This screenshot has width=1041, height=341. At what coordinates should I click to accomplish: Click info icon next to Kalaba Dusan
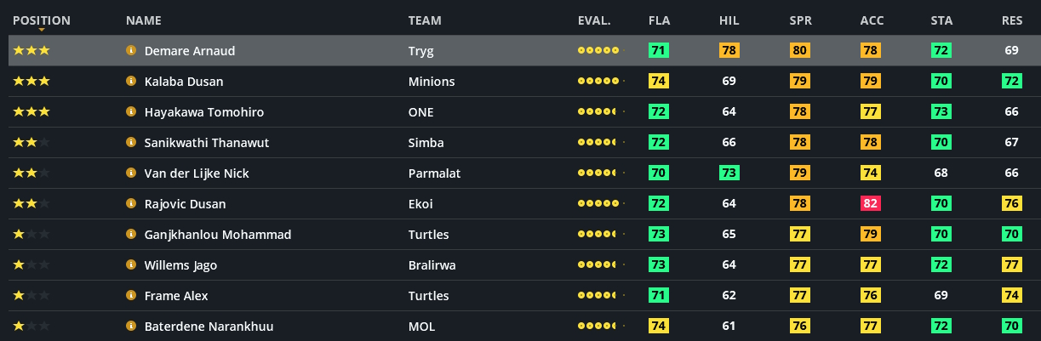click(x=131, y=82)
